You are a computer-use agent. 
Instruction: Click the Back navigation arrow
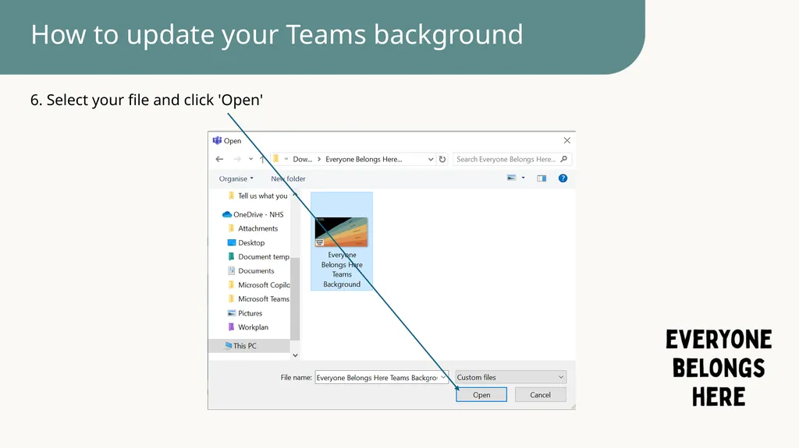click(x=219, y=160)
